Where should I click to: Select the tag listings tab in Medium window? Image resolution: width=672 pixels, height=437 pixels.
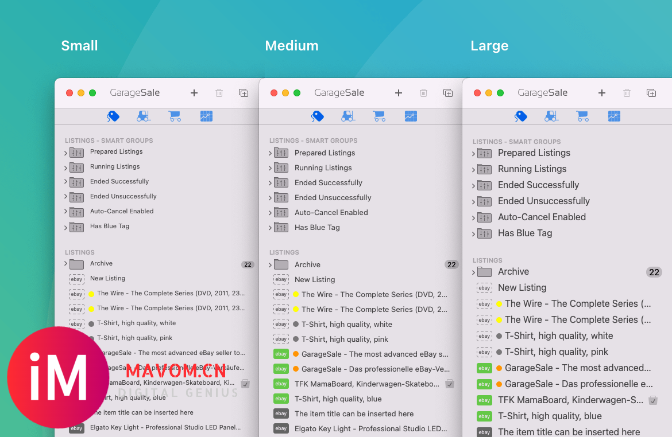coord(318,116)
